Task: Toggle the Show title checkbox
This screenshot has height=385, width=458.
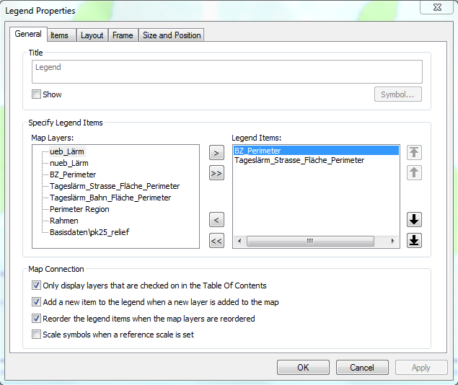Action: coord(37,94)
